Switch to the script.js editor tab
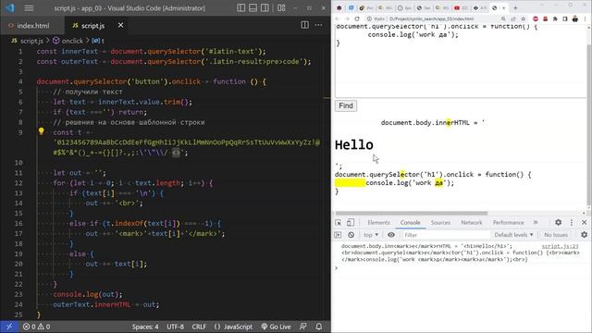Viewport: 592px width, 333px height. pos(92,26)
